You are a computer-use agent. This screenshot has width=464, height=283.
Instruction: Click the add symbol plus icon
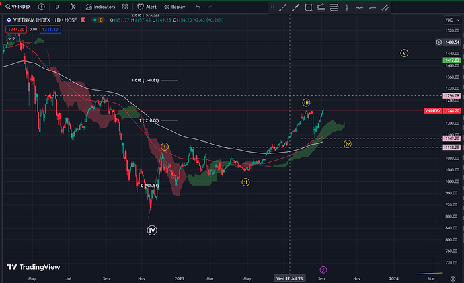tap(42, 7)
